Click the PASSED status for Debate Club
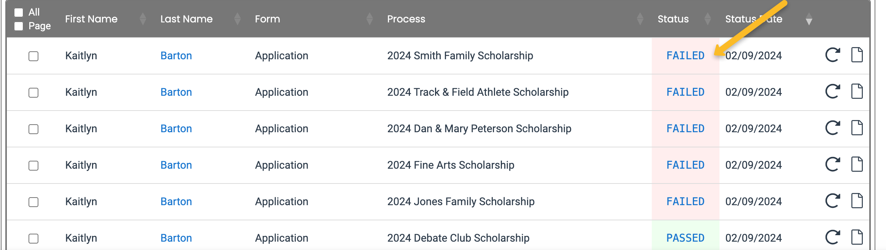Image resolution: width=886 pixels, height=250 pixels. [x=685, y=238]
